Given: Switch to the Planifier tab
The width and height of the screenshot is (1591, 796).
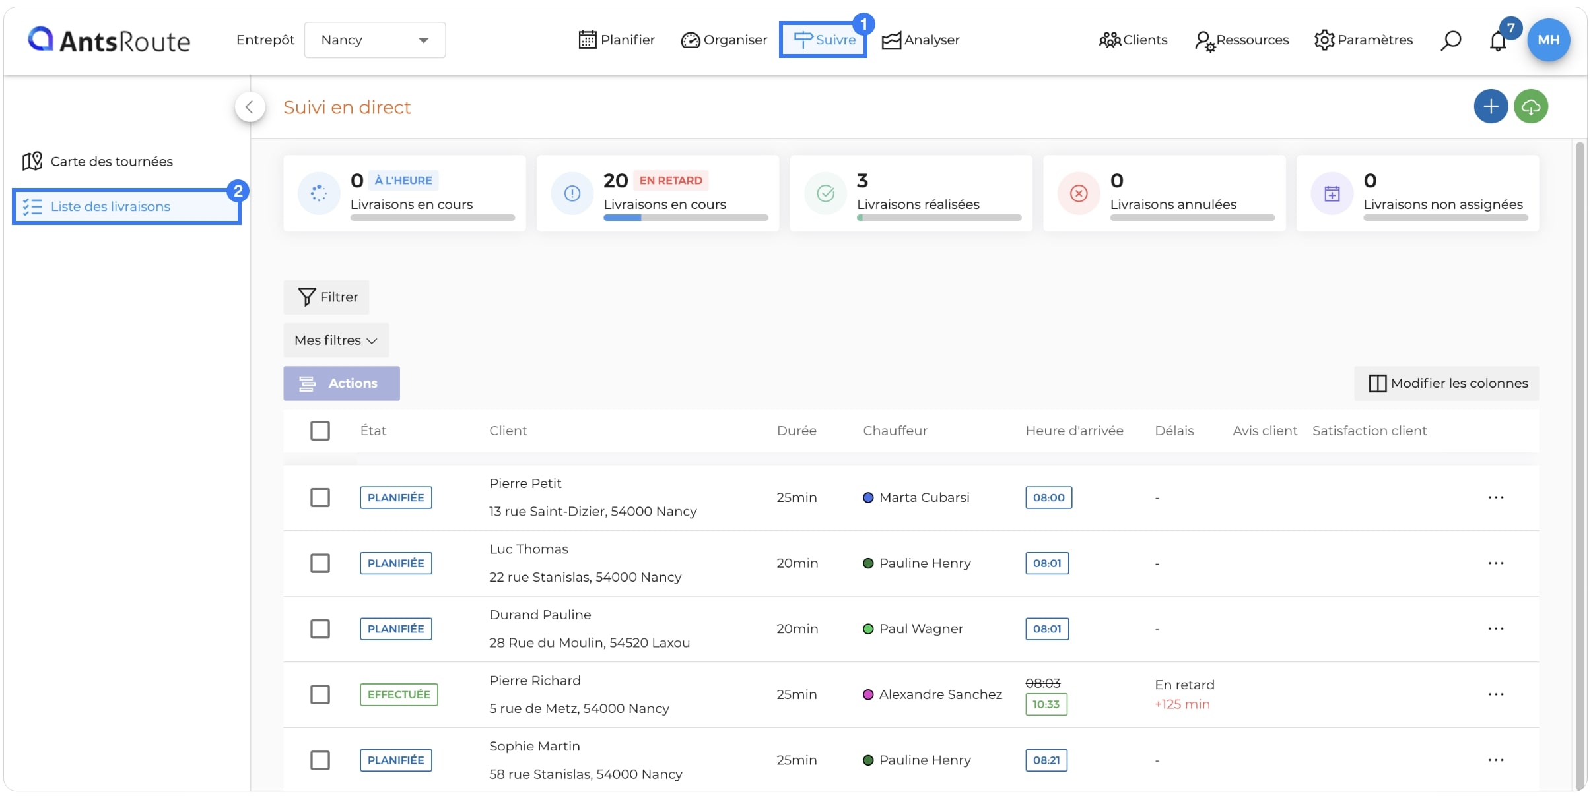Looking at the screenshot, I should [617, 40].
